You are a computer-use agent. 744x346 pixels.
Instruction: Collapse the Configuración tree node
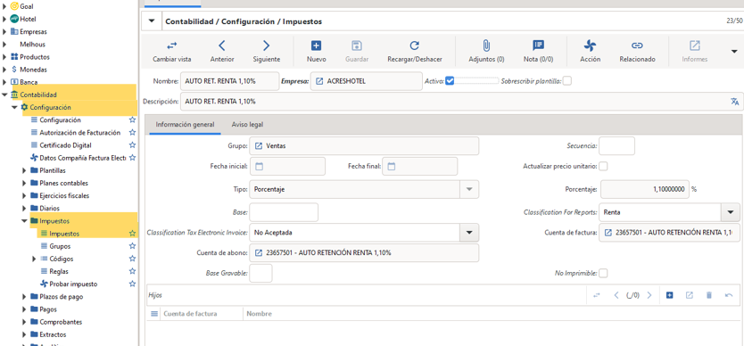[x=14, y=107]
